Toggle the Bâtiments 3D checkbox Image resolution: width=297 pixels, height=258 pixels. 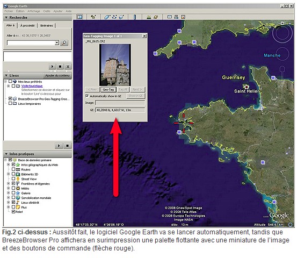pos(13,174)
